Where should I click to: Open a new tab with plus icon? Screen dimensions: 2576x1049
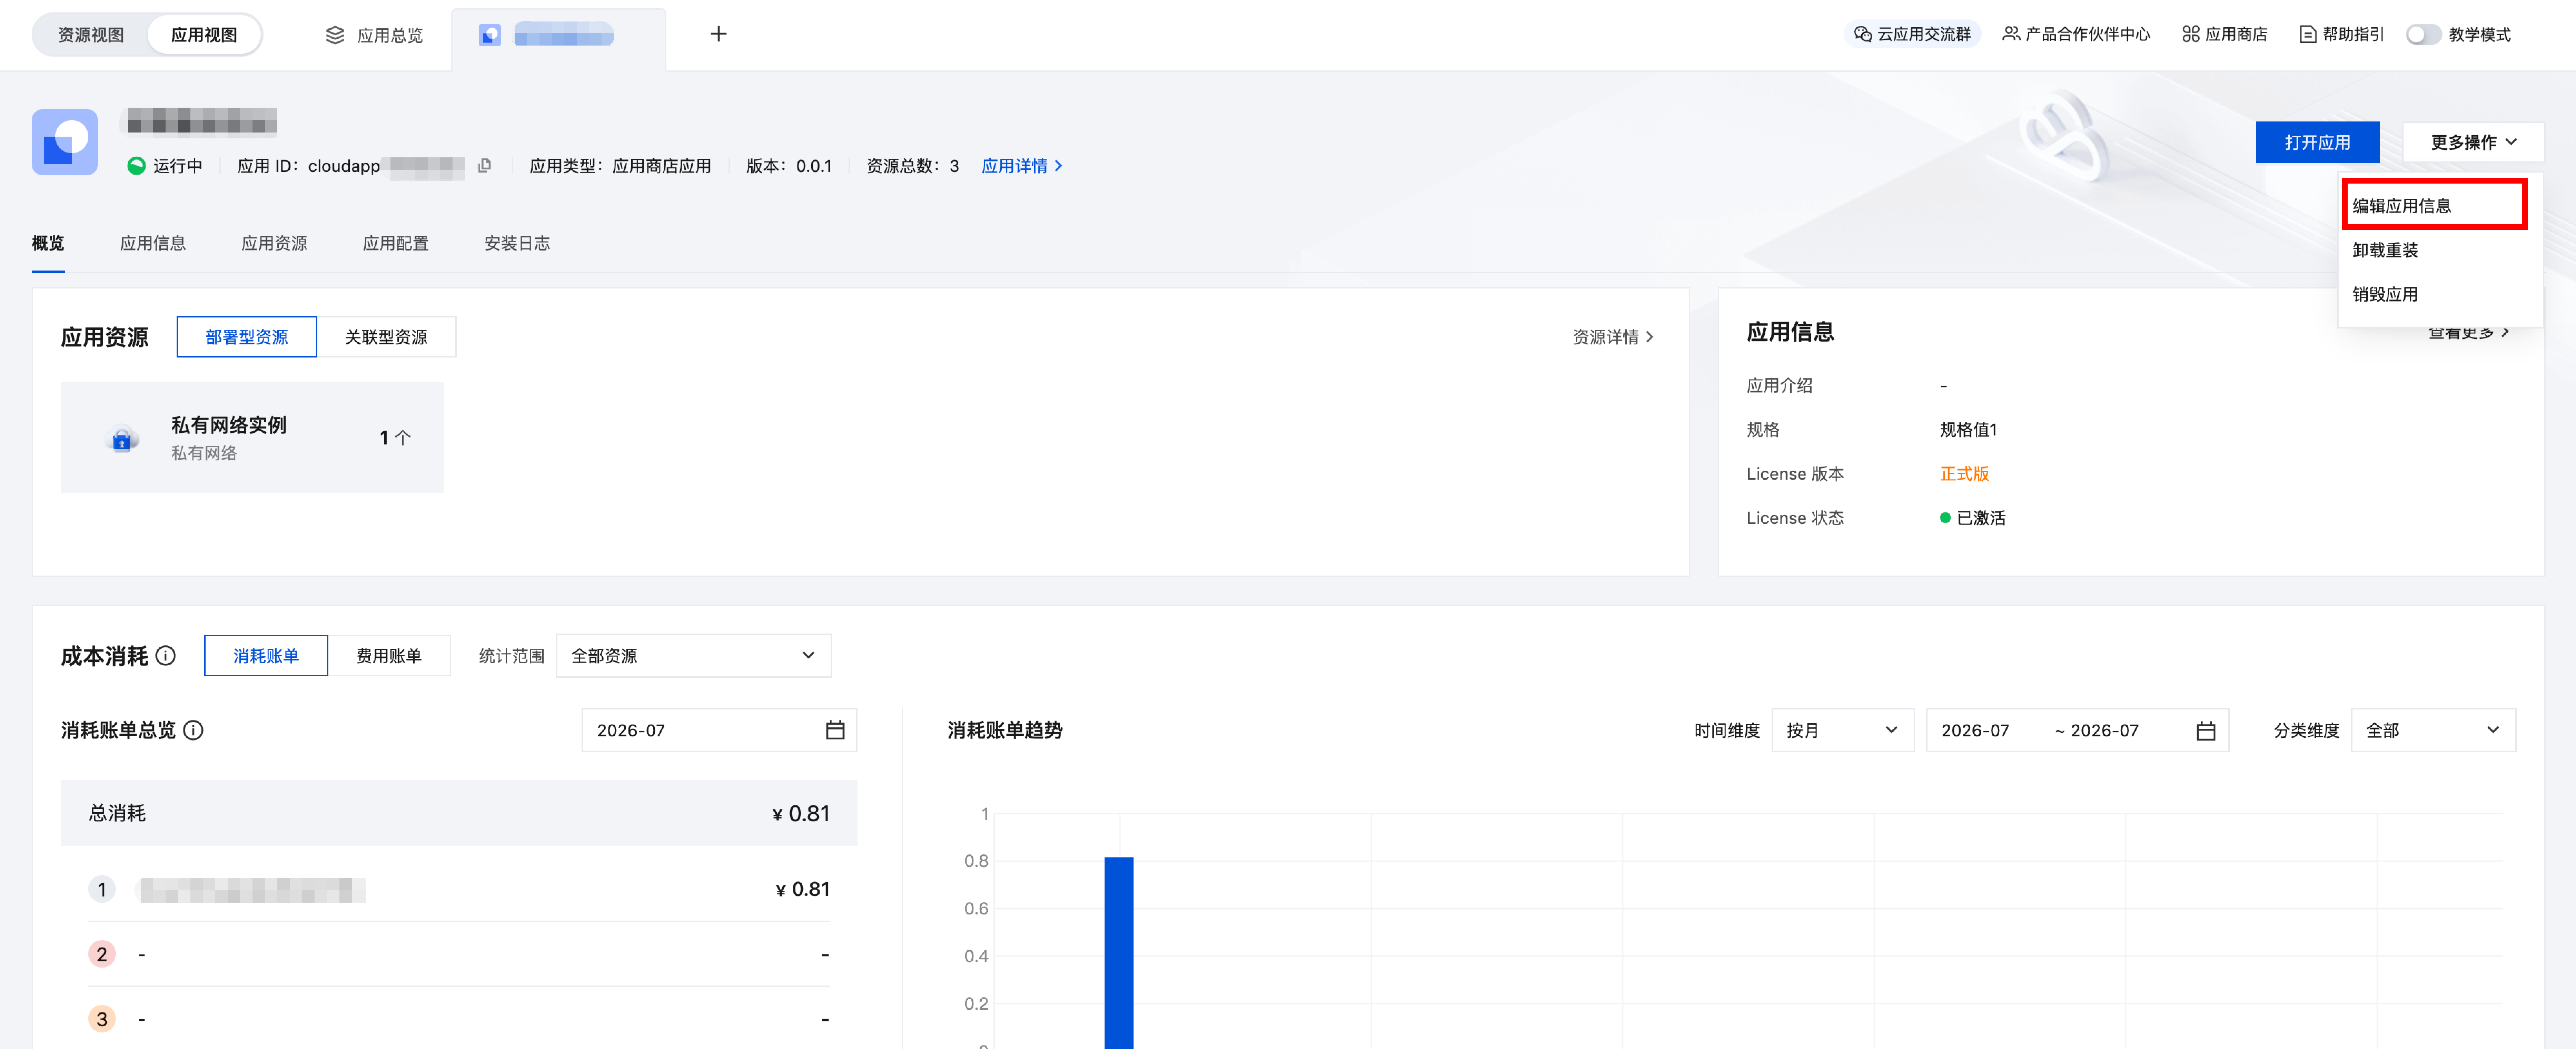coord(718,34)
